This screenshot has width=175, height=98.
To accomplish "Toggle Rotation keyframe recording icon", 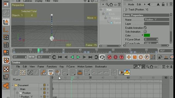I will [141, 57].
